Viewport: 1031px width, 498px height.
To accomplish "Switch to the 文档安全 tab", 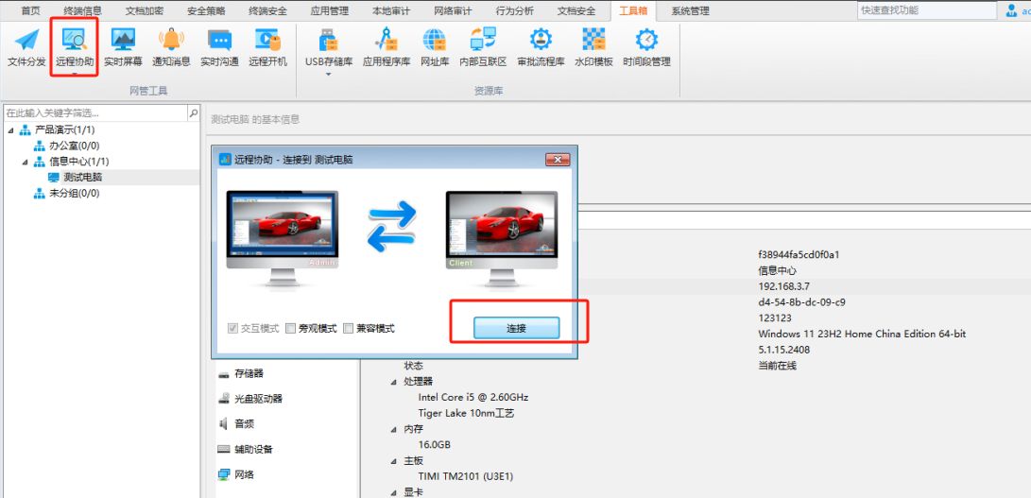I will point(576,10).
